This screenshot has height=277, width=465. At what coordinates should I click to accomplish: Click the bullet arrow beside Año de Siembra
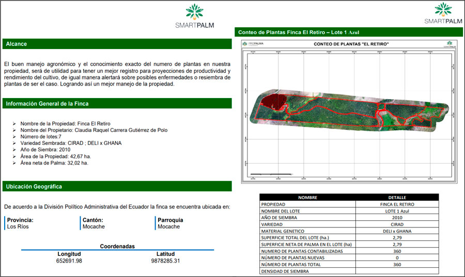click(14, 150)
